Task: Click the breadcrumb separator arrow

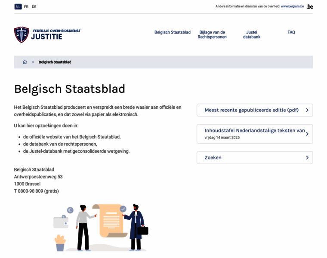Action: click(33, 62)
